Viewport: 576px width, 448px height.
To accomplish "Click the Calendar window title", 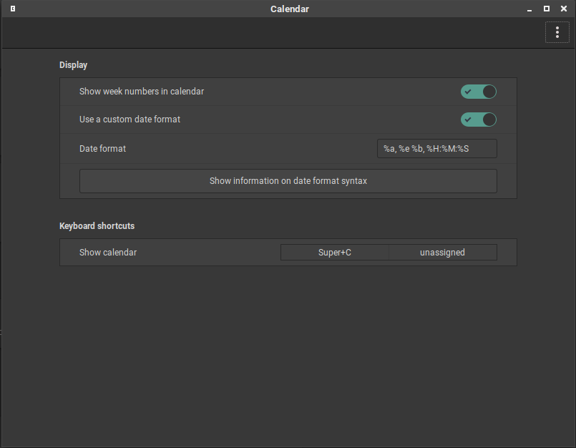I will click(x=289, y=9).
